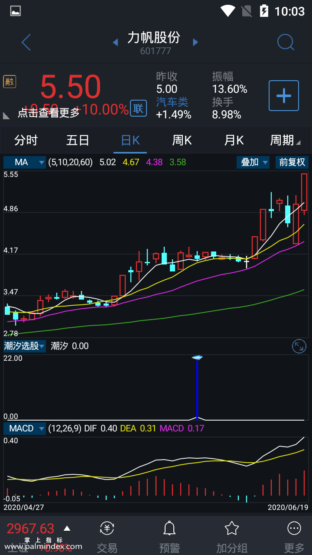Expand index panel with up triangle
Screen dimensions: 312x555
tap(67, 528)
